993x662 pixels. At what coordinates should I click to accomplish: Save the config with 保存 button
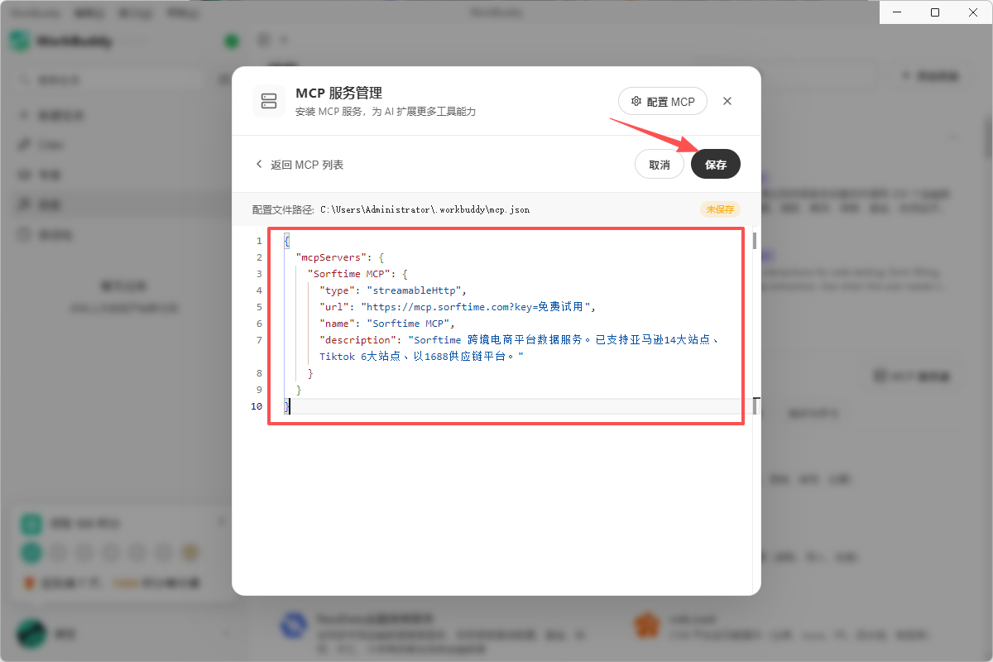[x=716, y=165]
